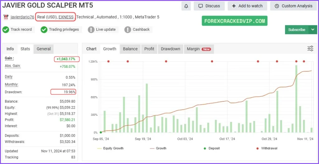Click the Live update exclamation icon
Screen dimensions: 319x164
click(x=91, y=30)
